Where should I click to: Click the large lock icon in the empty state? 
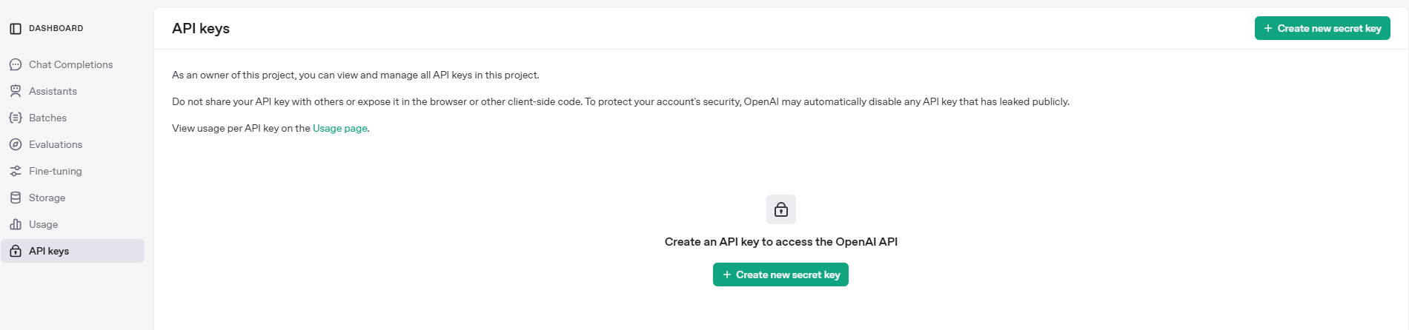(x=780, y=210)
